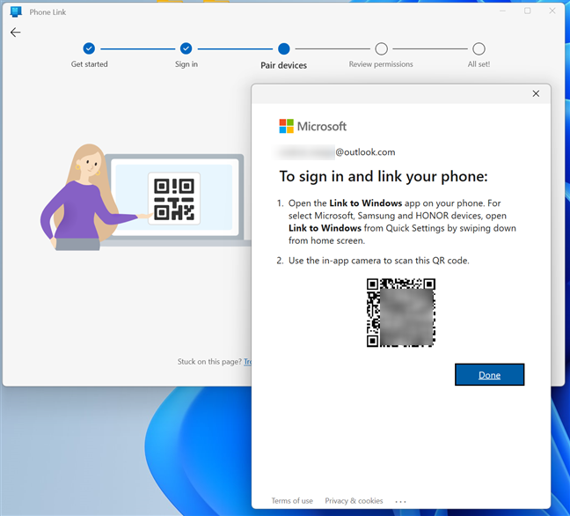Click the 'Get started' step label
570x516 pixels.
[89, 64]
